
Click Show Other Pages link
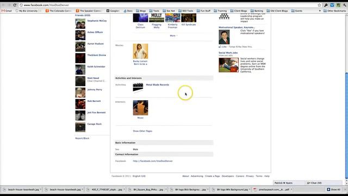(142, 131)
